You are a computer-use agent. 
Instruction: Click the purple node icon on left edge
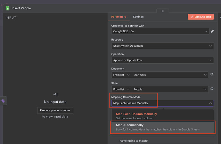(4, 100)
